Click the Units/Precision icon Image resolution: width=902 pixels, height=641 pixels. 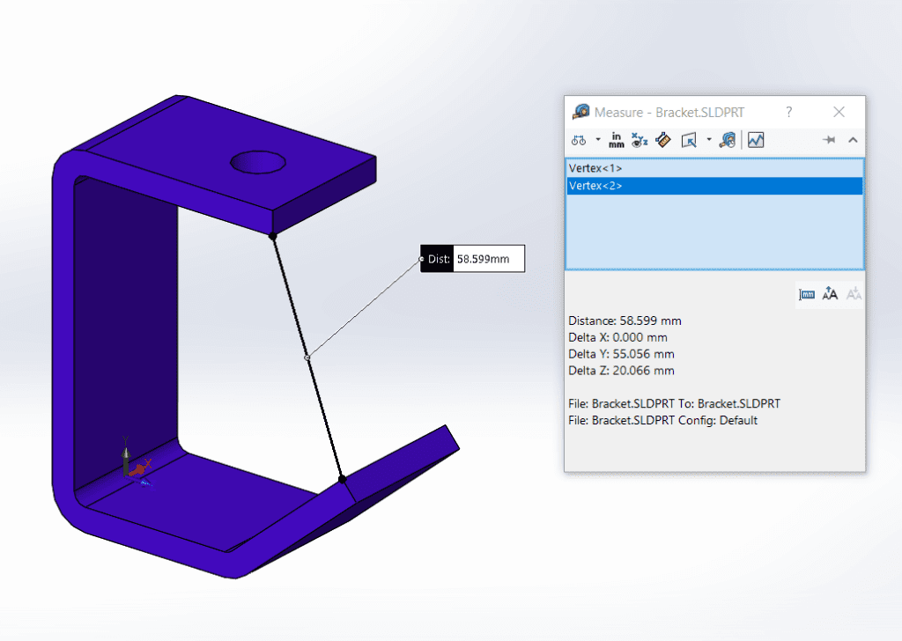(x=616, y=139)
